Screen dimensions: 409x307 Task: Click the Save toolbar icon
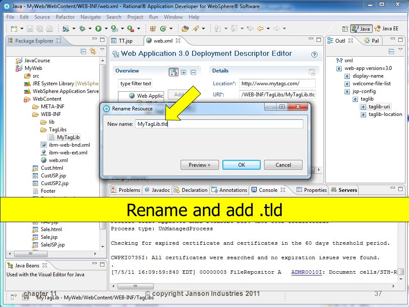tap(30, 29)
